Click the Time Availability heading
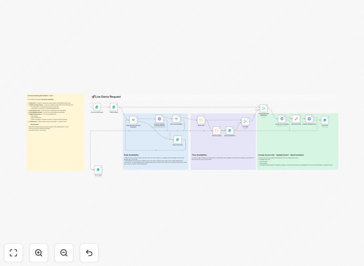 point(199,155)
